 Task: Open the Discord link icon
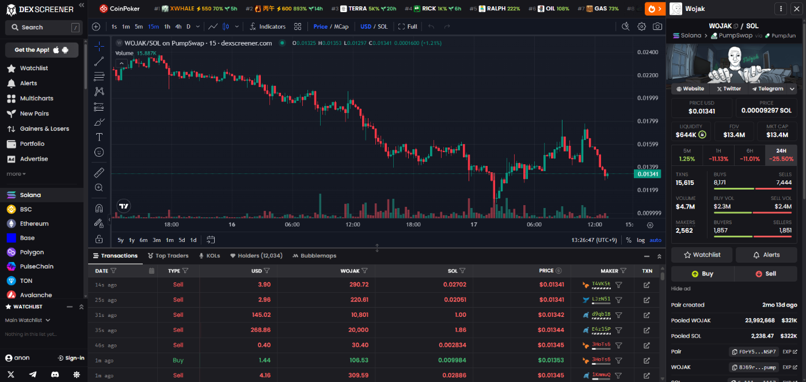click(x=55, y=374)
